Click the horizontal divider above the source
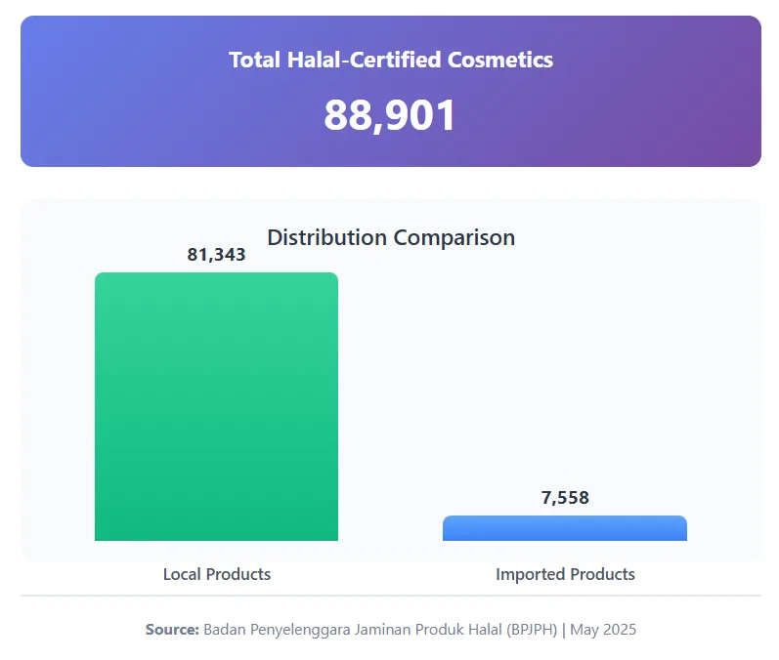The height and width of the screenshot is (660, 779). pos(390,596)
